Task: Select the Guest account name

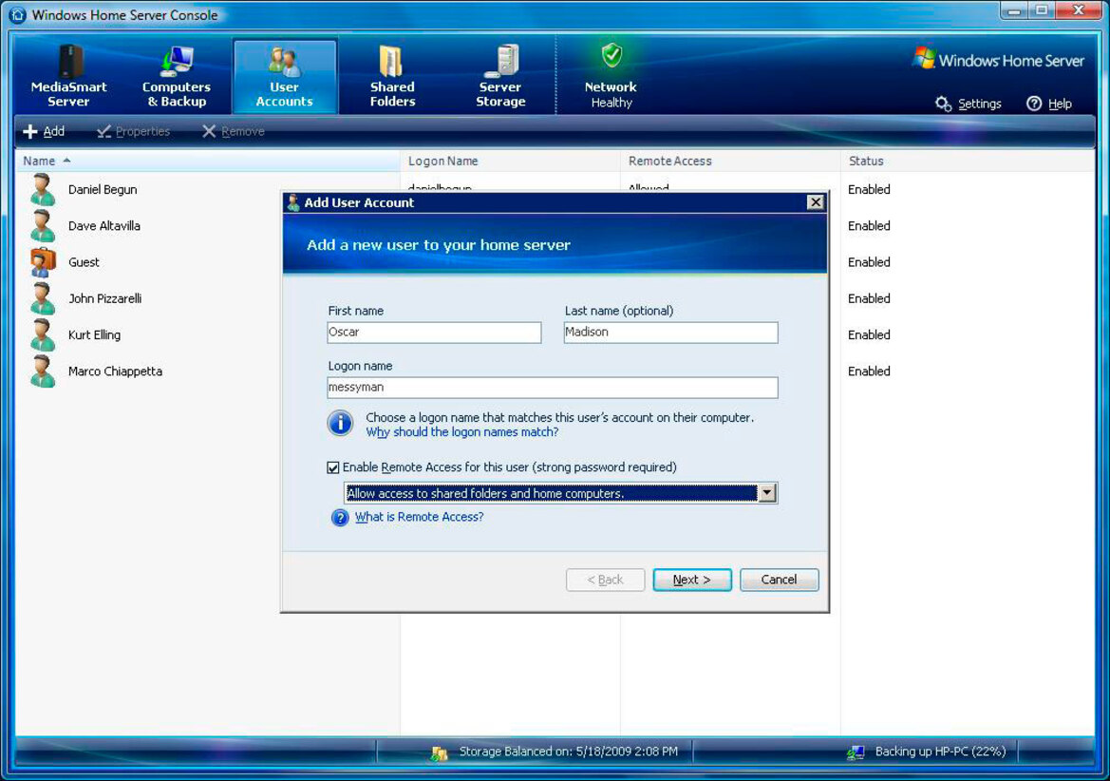Action: (84, 262)
